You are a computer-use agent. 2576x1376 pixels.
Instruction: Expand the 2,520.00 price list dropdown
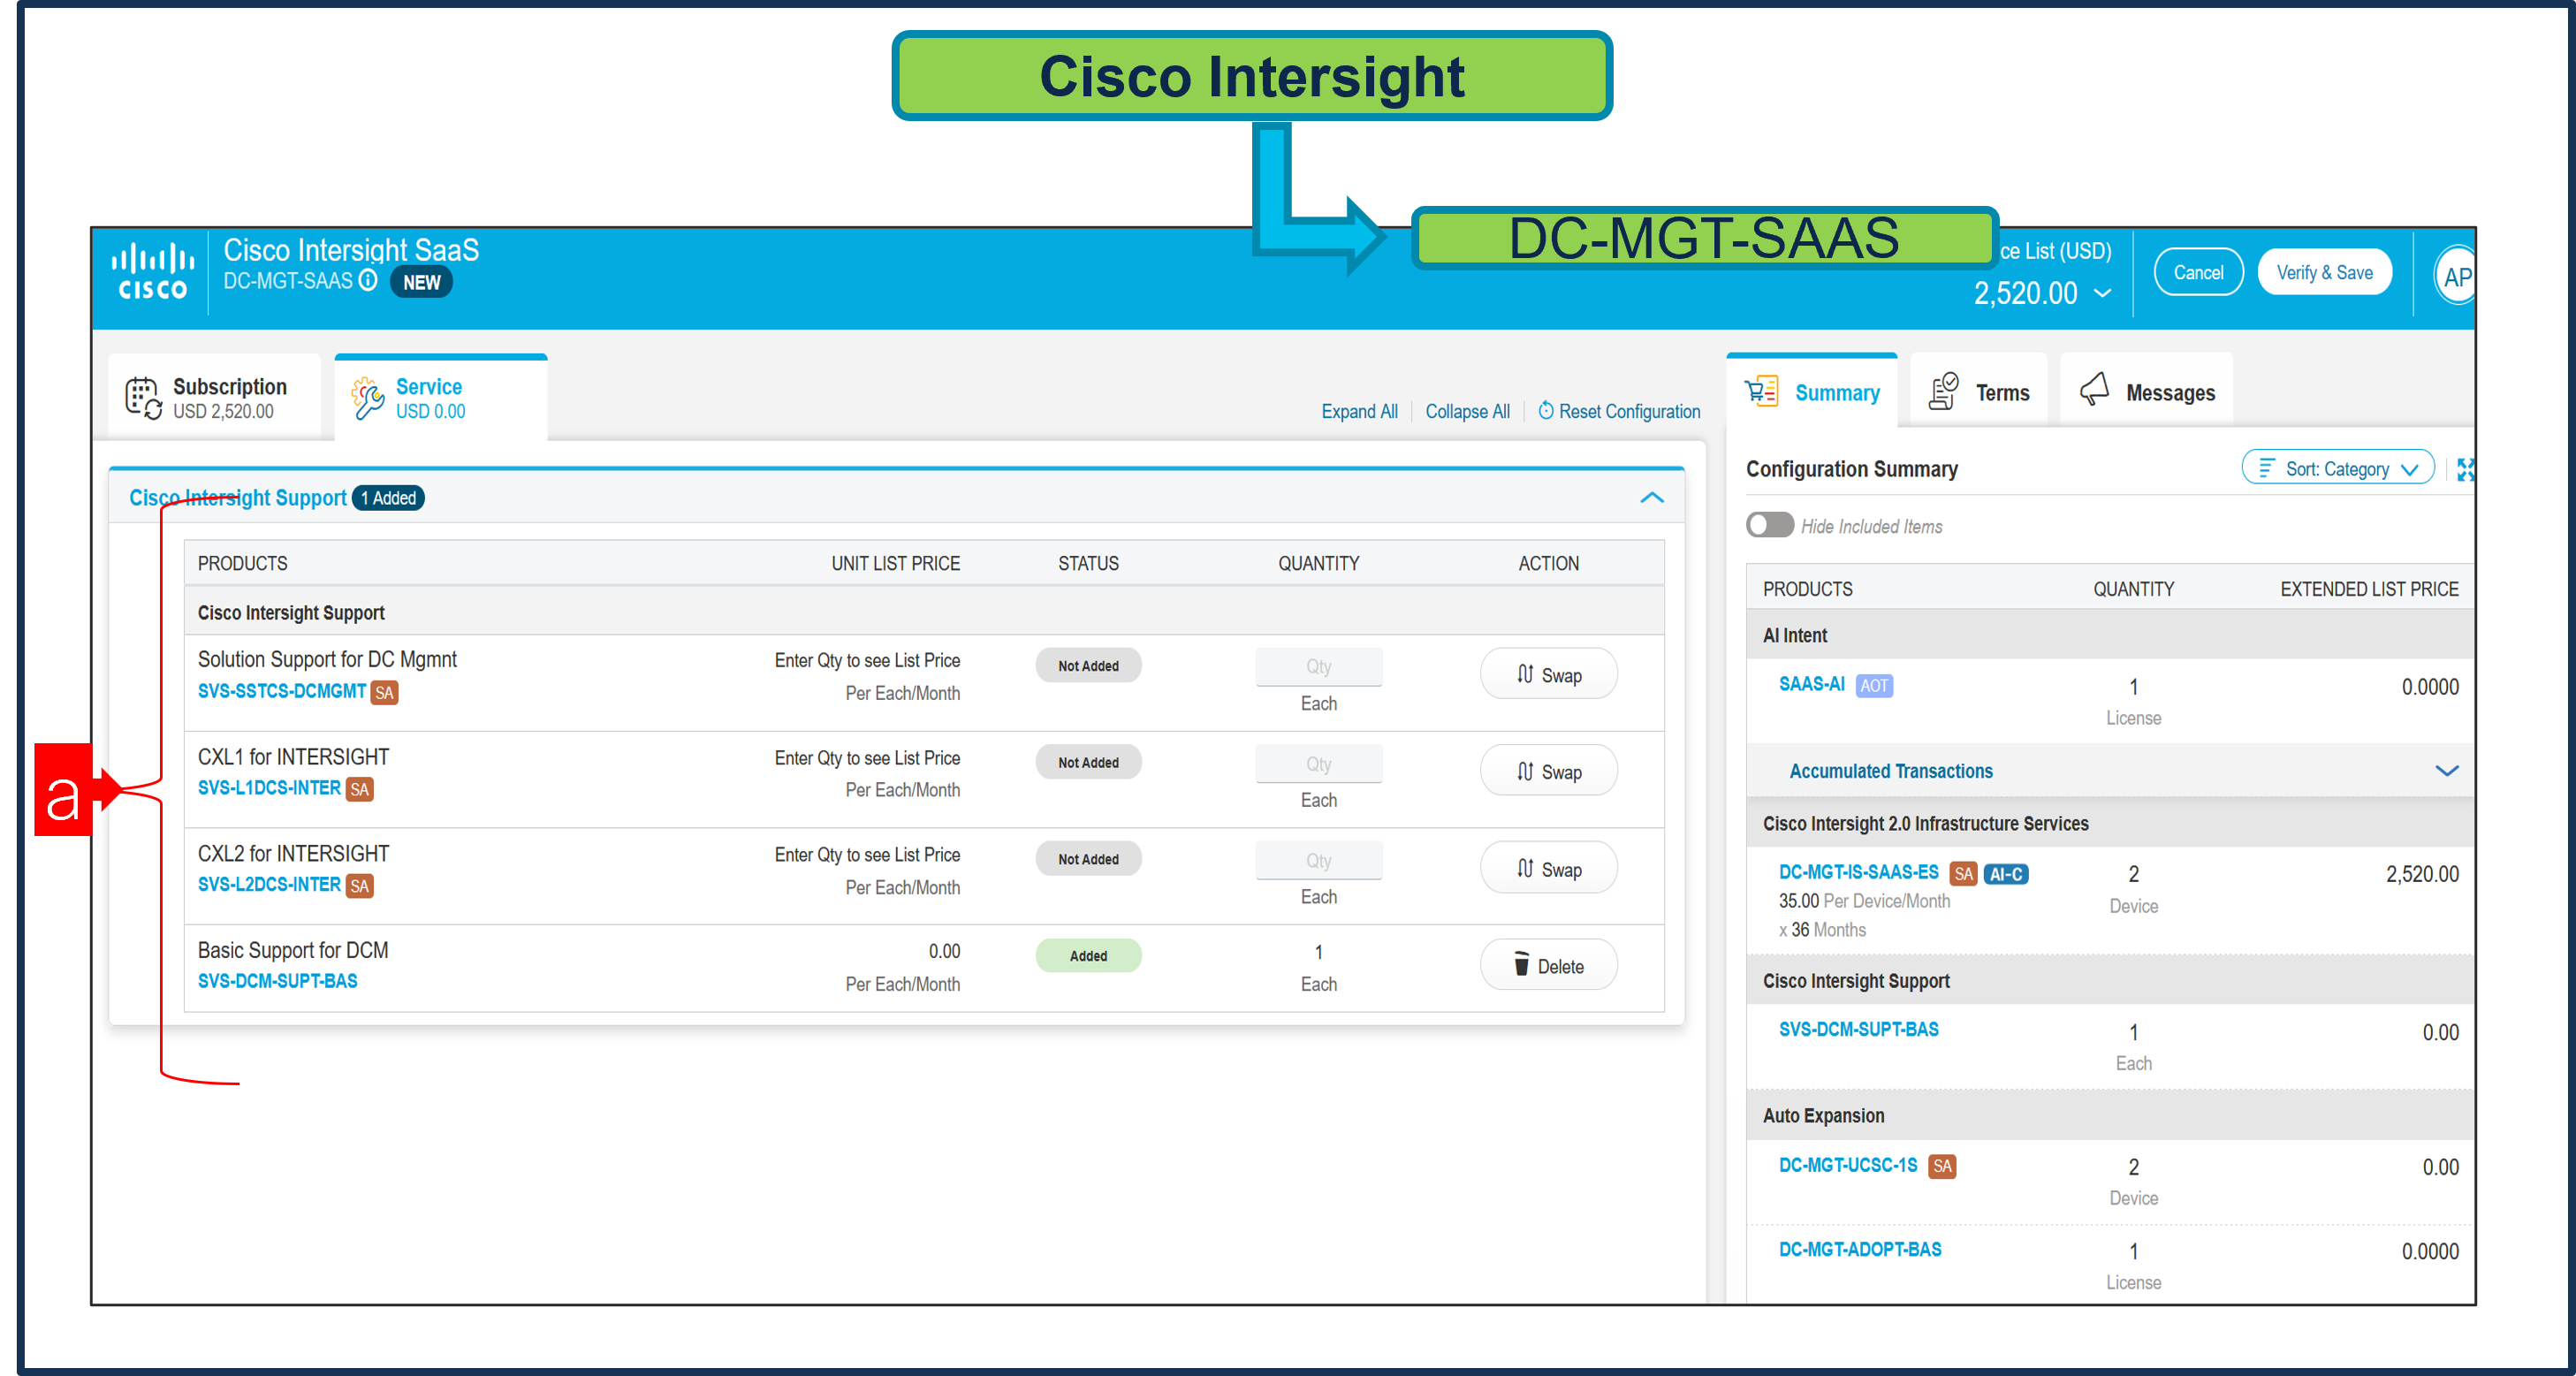point(2102,293)
